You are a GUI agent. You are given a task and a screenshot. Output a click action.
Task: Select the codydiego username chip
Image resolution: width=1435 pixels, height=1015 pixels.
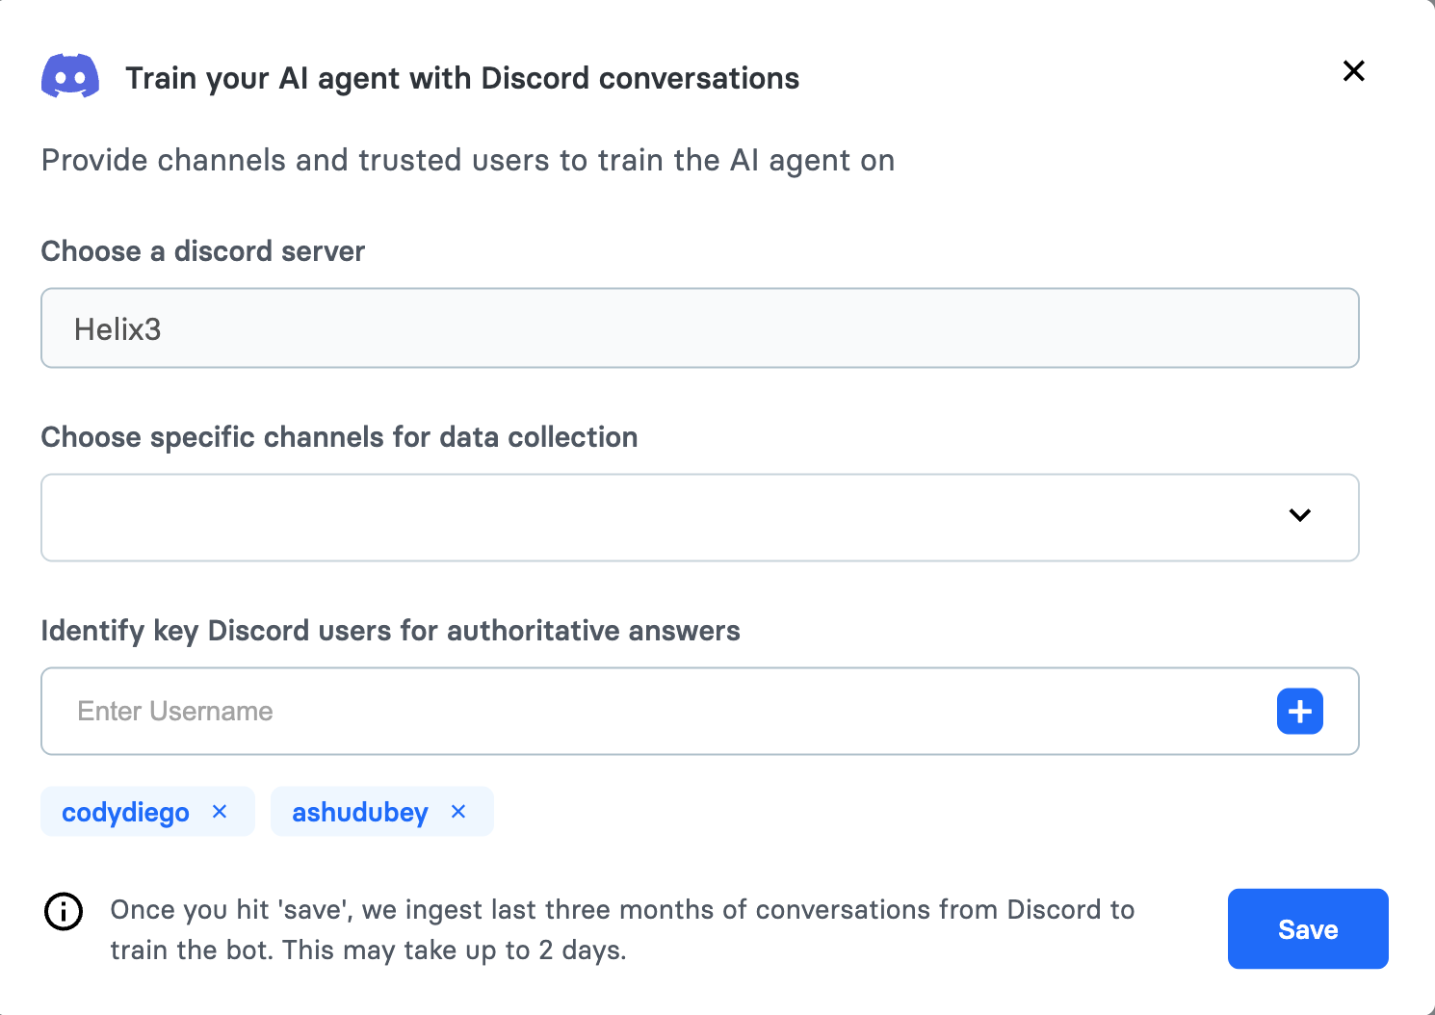pyautogui.click(x=126, y=812)
